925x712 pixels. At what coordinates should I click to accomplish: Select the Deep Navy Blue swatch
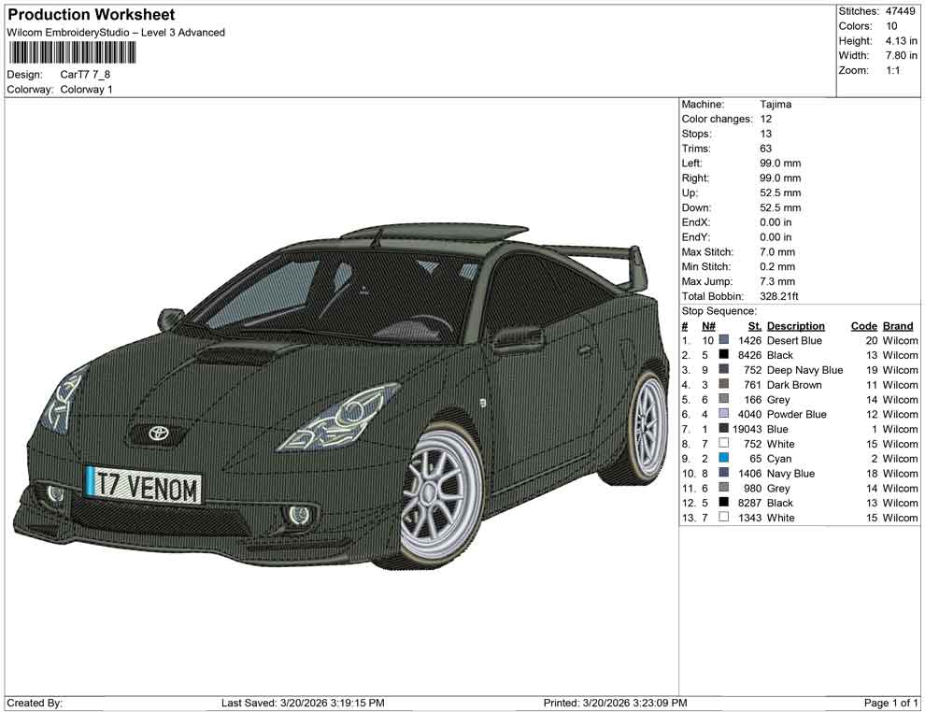(x=724, y=370)
